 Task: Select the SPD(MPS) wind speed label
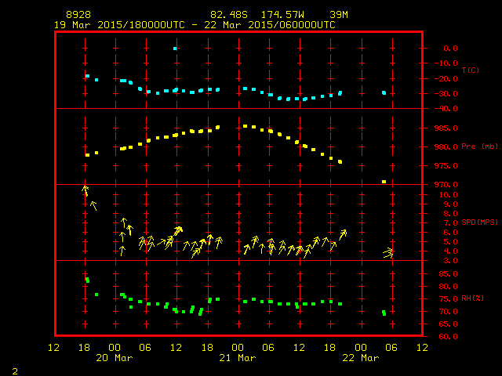click(476, 223)
